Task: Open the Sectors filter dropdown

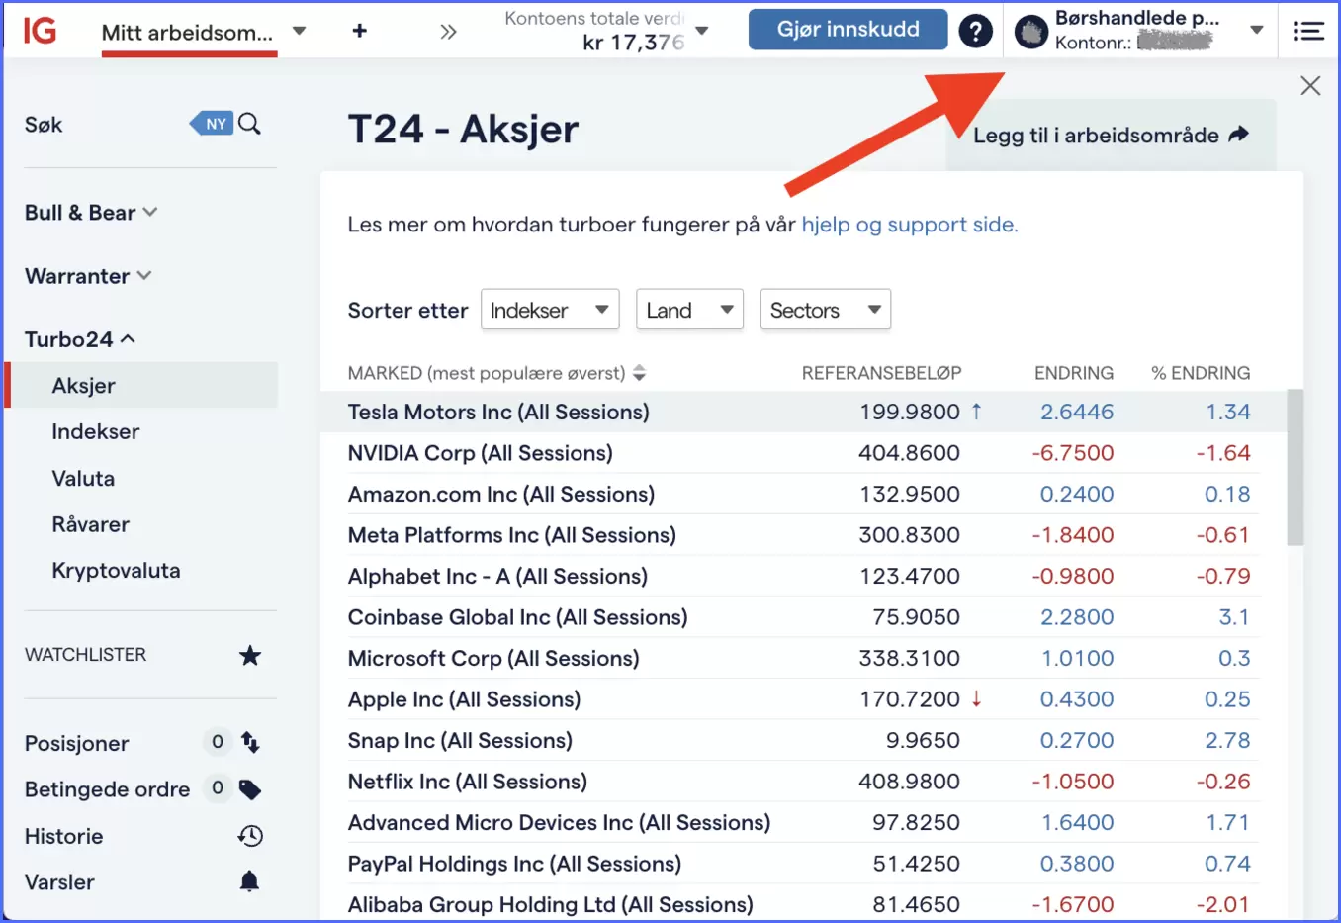Action: tap(825, 310)
